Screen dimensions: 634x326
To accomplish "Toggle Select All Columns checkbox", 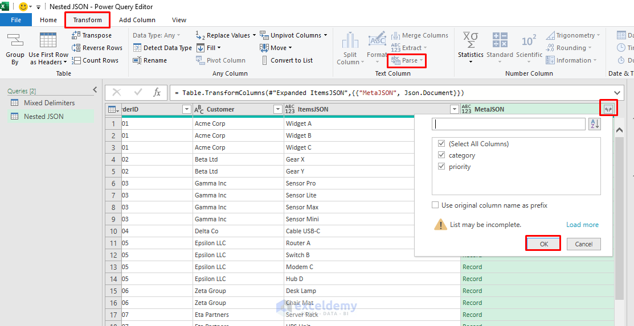I will point(441,143).
